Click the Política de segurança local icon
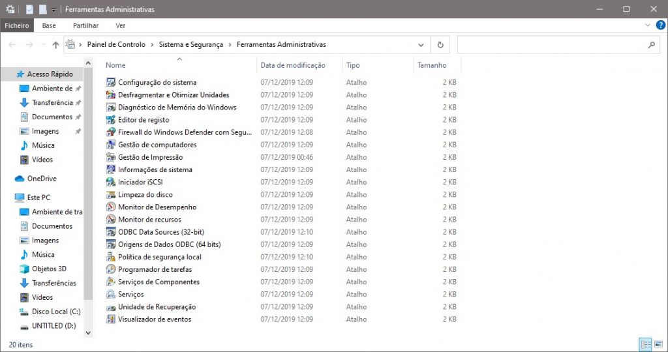668x352 pixels. [111, 257]
